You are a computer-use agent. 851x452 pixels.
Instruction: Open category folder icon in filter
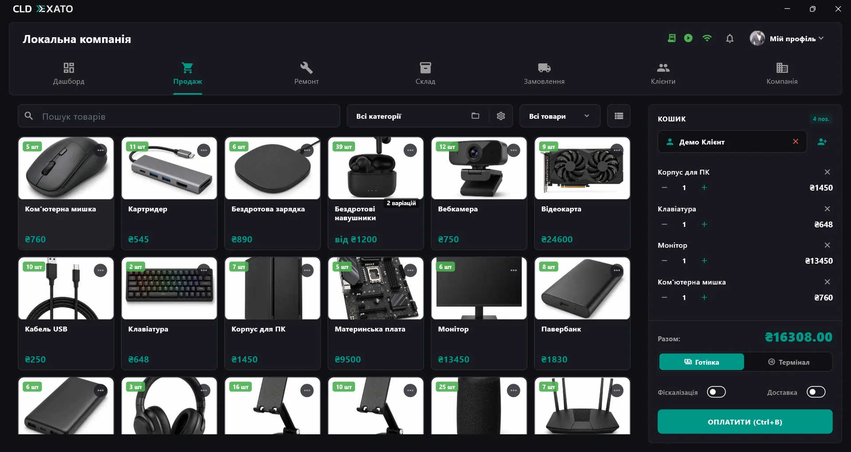(475, 116)
